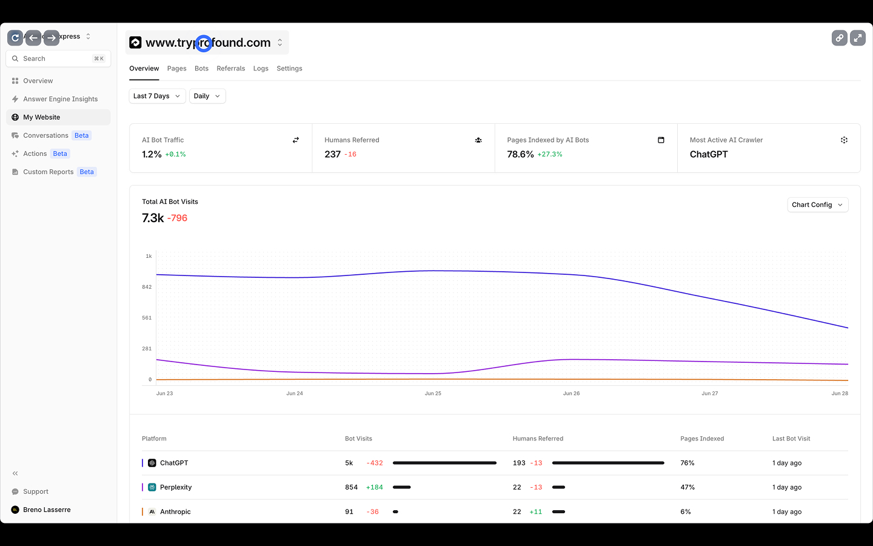Click the Anthropic logo in the platform table
The width and height of the screenshot is (873, 546).
point(152,511)
